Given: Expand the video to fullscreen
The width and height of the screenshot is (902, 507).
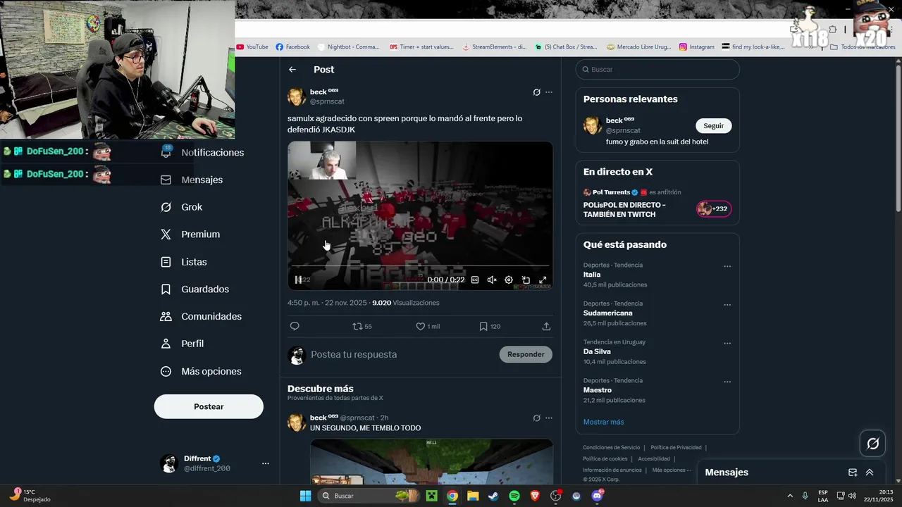Looking at the screenshot, I should [x=543, y=280].
